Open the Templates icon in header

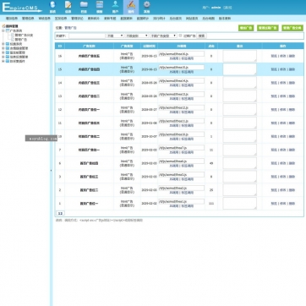tap(100, 7)
